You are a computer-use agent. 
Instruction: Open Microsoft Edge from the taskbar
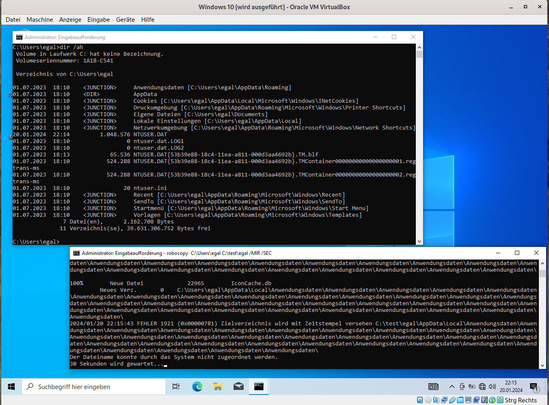click(x=197, y=387)
